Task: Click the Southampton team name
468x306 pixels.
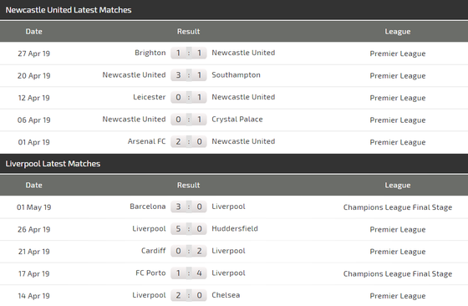Action: point(236,75)
